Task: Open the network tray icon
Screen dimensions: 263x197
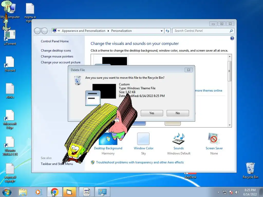Action: tap(224, 192)
